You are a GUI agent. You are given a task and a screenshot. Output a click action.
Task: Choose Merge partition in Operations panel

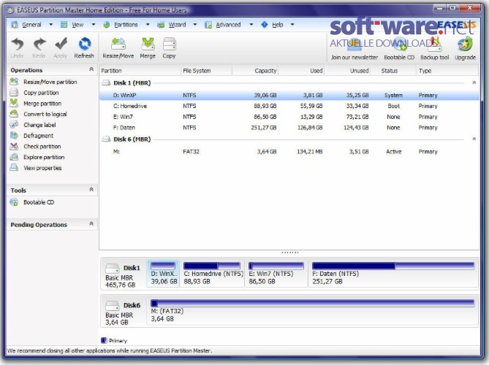pos(36,104)
